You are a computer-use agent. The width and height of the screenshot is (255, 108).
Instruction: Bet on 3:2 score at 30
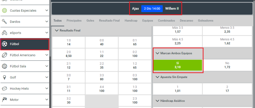click(69, 100)
